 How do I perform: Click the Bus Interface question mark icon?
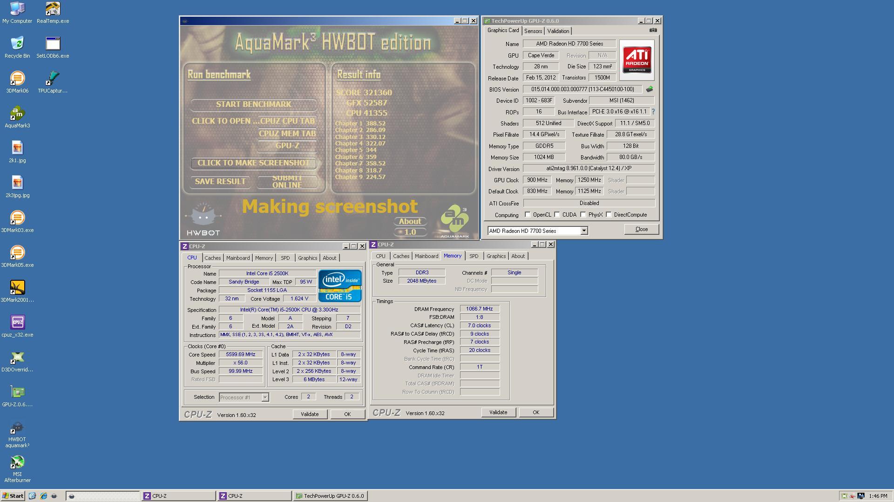(x=653, y=112)
